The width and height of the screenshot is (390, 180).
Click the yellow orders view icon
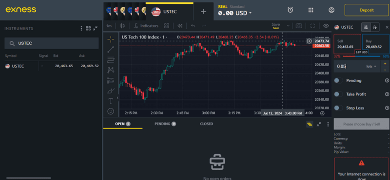pos(310,124)
